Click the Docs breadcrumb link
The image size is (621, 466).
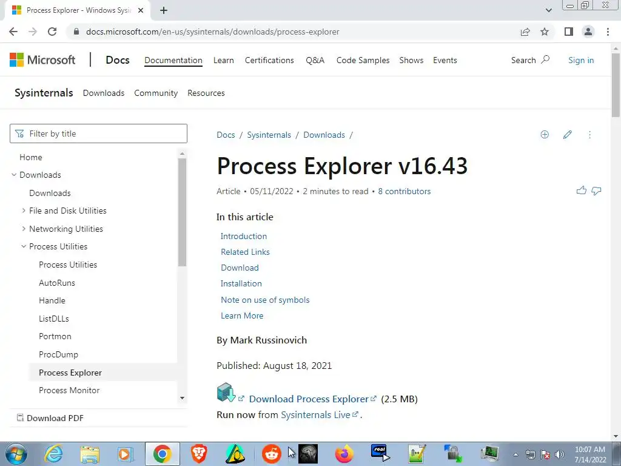click(226, 135)
